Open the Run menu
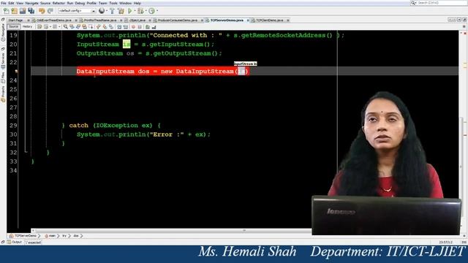The image size is (468, 263). (70, 3)
